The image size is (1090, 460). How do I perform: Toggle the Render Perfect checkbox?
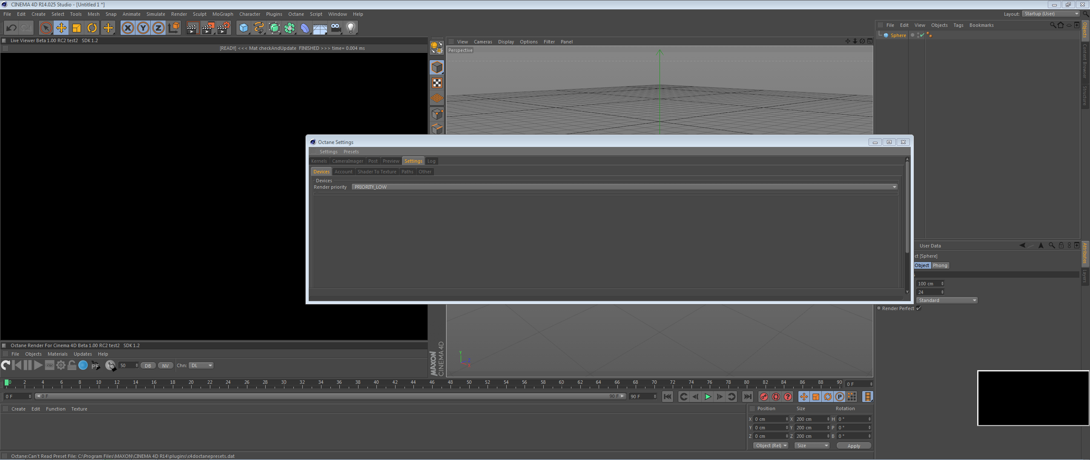918,308
